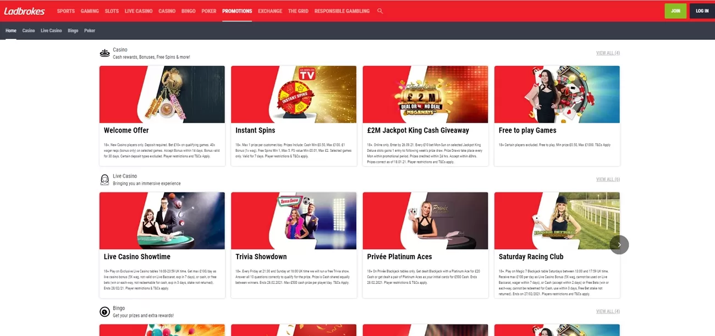The width and height of the screenshot is (715, 336).
Task: Open the Privée Platinum Aces banner image
Action: [425, 221]
